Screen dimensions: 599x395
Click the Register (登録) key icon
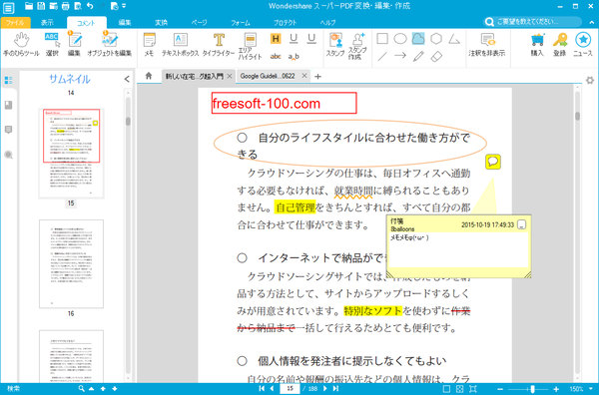point(560,45)
